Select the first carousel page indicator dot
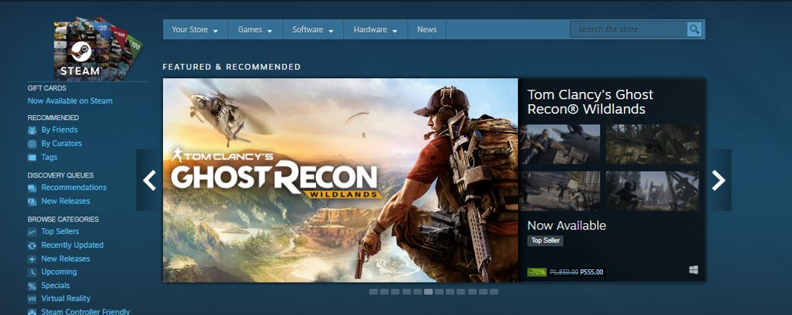Viewport: 792px width, 315px height. tap(373, 292)
